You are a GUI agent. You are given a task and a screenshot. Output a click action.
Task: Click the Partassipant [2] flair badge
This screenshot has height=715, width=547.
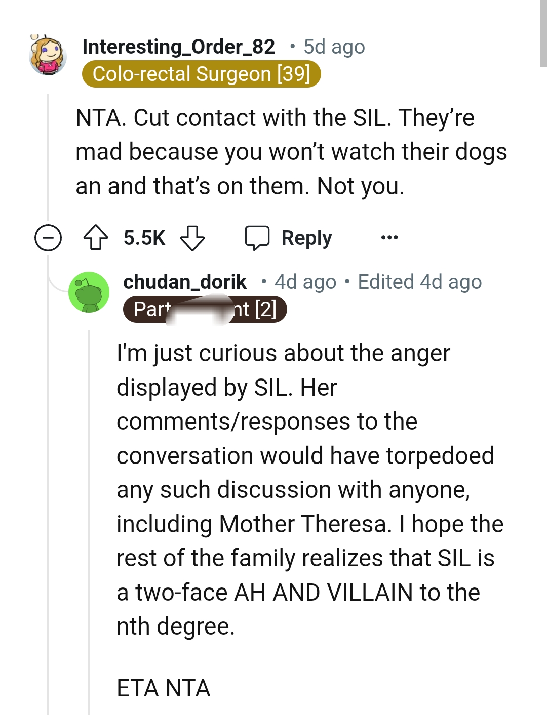pos(205,309)
